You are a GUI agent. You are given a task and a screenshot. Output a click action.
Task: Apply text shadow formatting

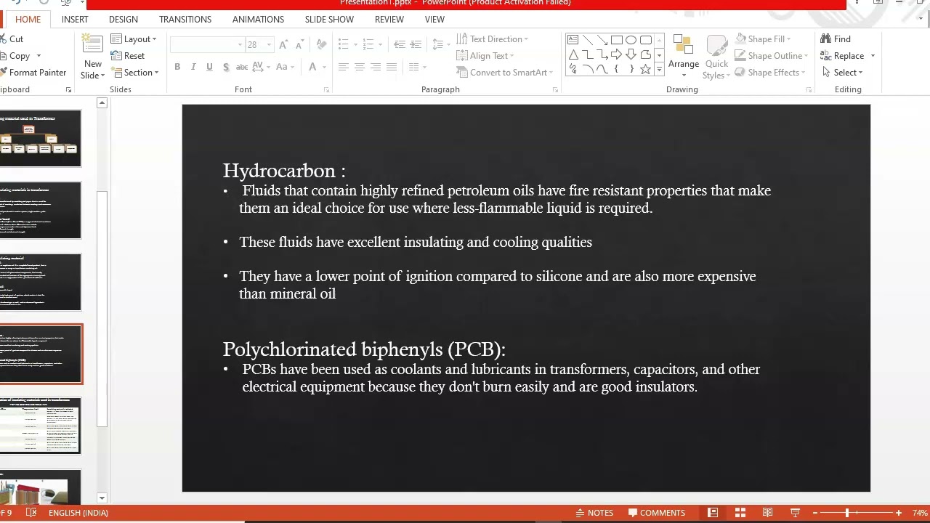226,67
